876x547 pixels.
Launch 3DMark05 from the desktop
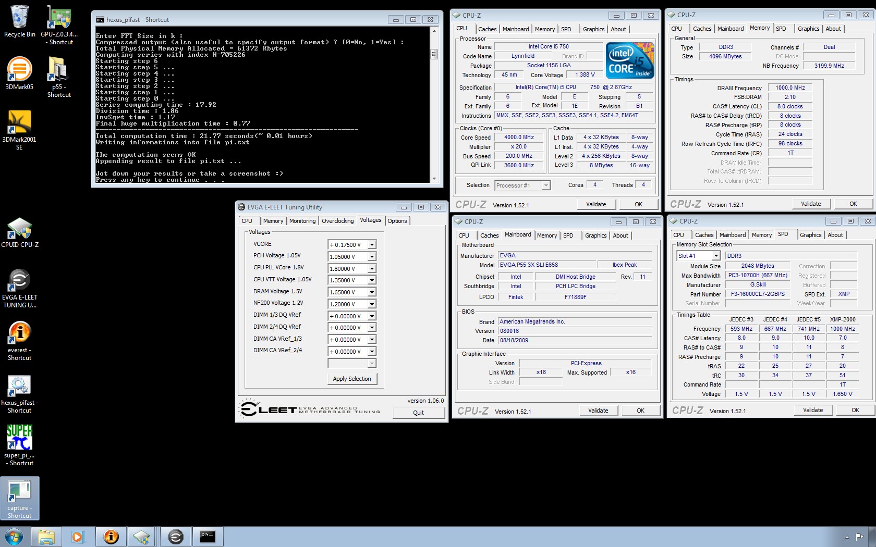click(x=19, y=73)
